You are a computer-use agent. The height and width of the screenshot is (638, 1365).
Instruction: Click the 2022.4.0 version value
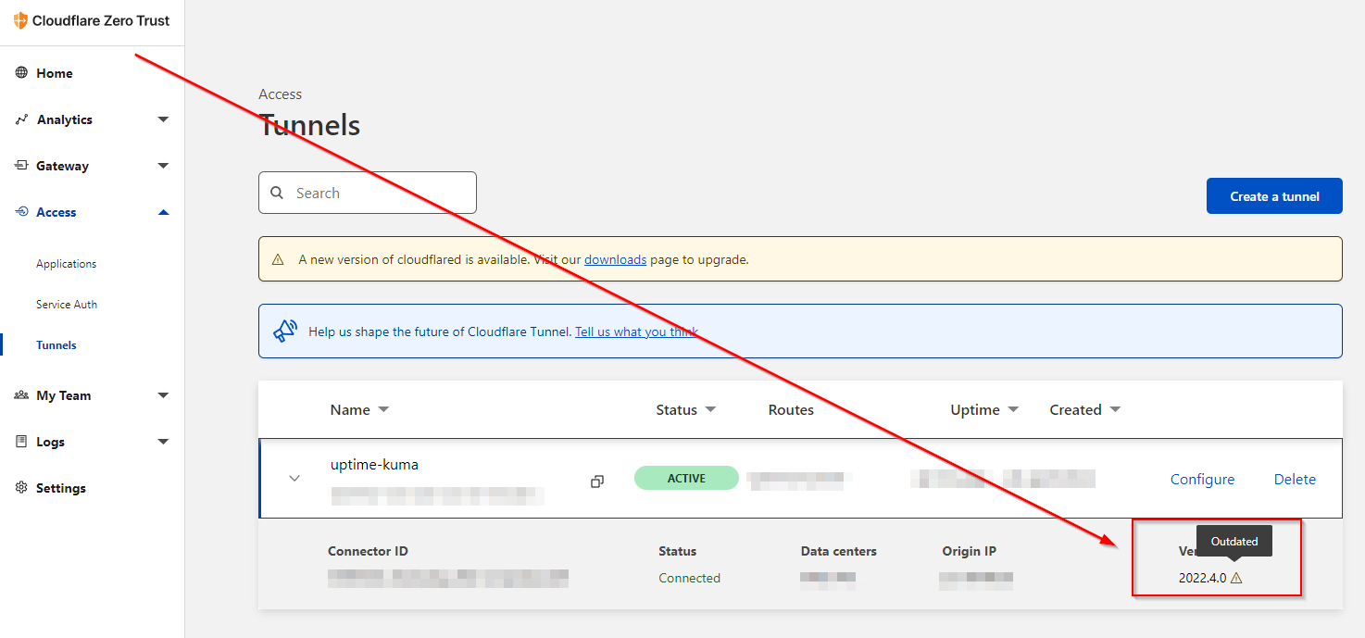[x=1202, y=578]
